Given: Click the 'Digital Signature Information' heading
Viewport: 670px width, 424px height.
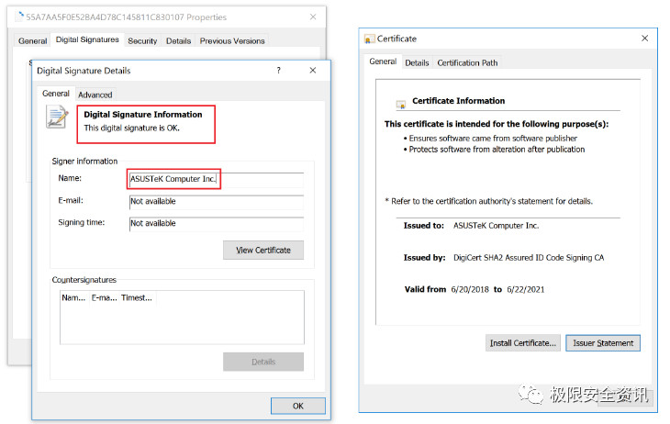Looking at the screenshot, I should [142, 115].
